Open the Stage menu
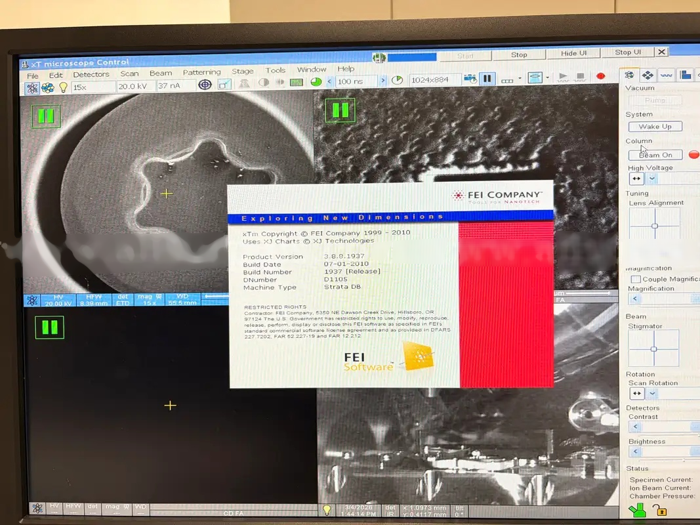 (243, 71)
